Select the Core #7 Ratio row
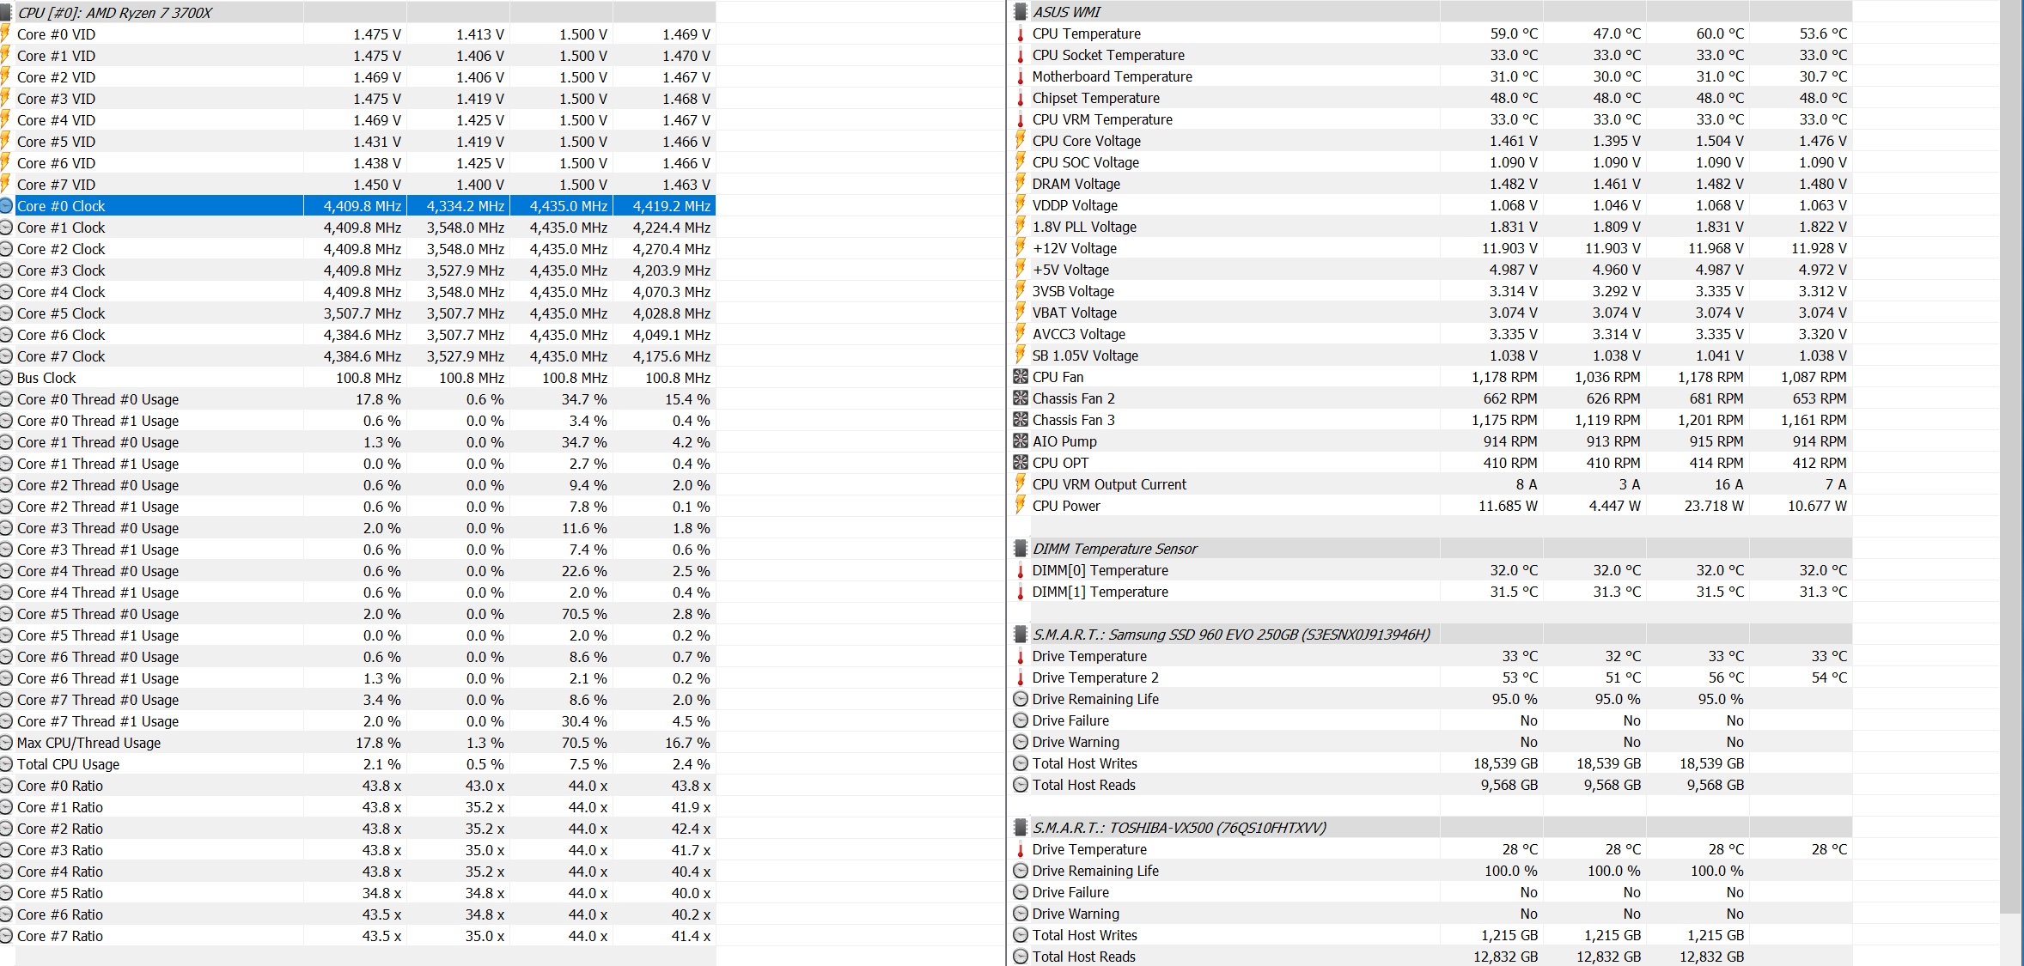This screenshot has width=2024, height=966. [x=60, y=936]
